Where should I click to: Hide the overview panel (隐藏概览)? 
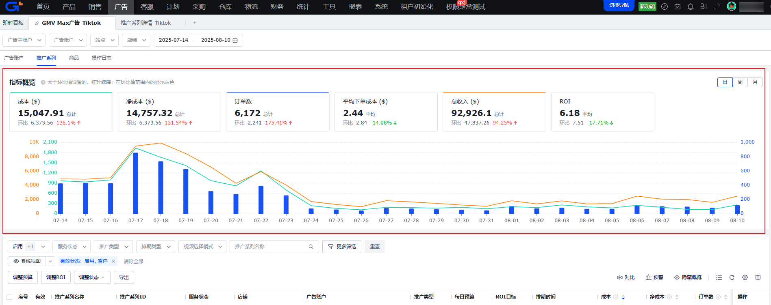click(x=688, y=277)
